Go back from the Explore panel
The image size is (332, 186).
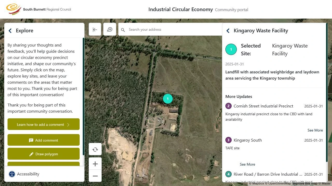tap(10, 31)
